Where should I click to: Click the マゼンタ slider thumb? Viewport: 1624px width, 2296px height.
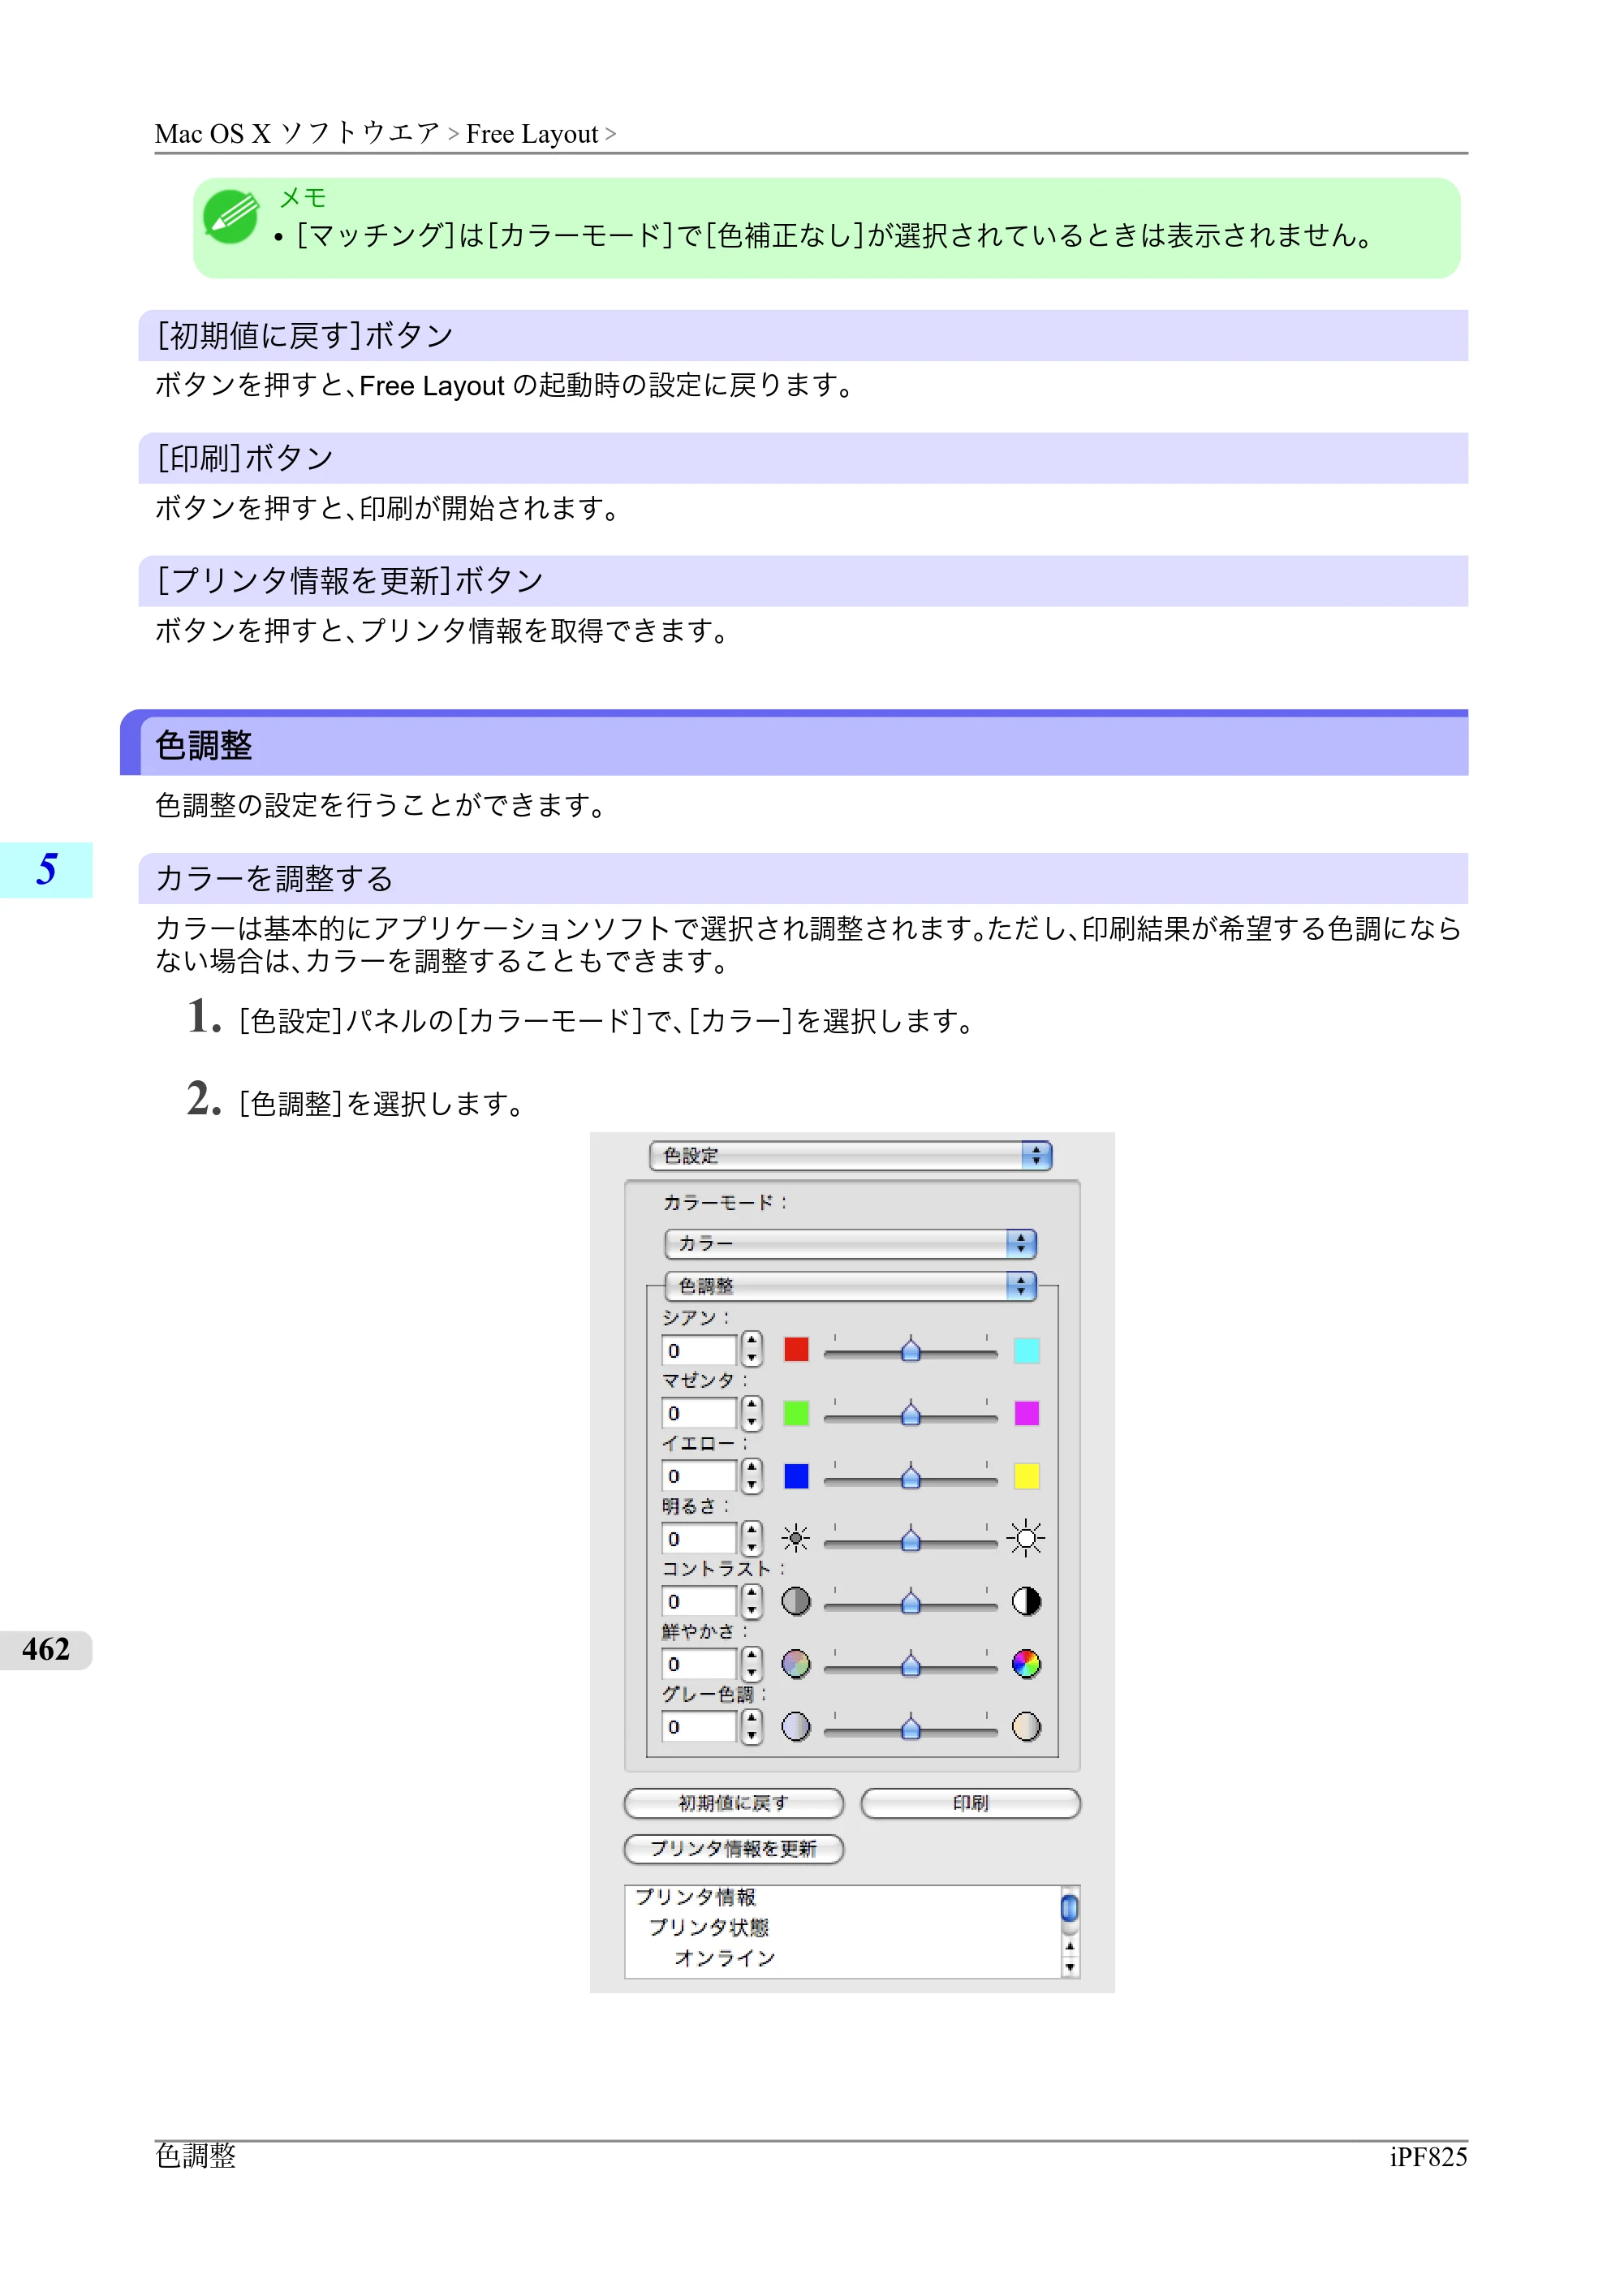point(911,1414)
